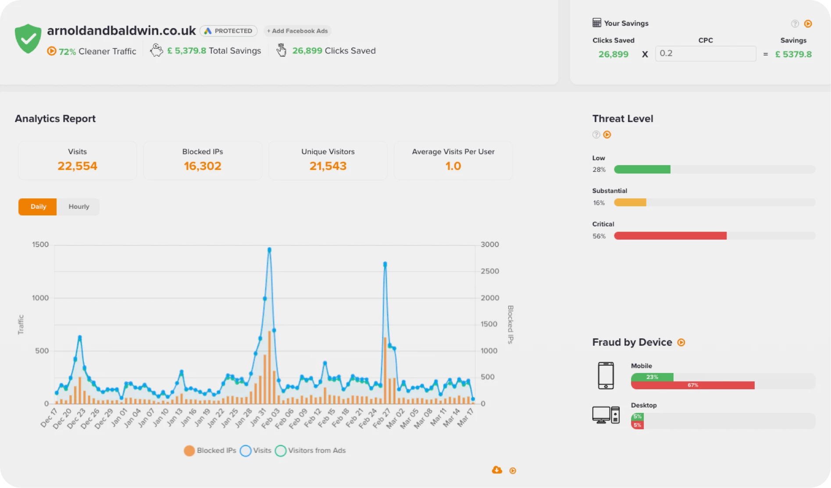This screenshot has width=831, height=488.
Task: Play the Threat Level orange video icon
Action: tap(607, 135)
